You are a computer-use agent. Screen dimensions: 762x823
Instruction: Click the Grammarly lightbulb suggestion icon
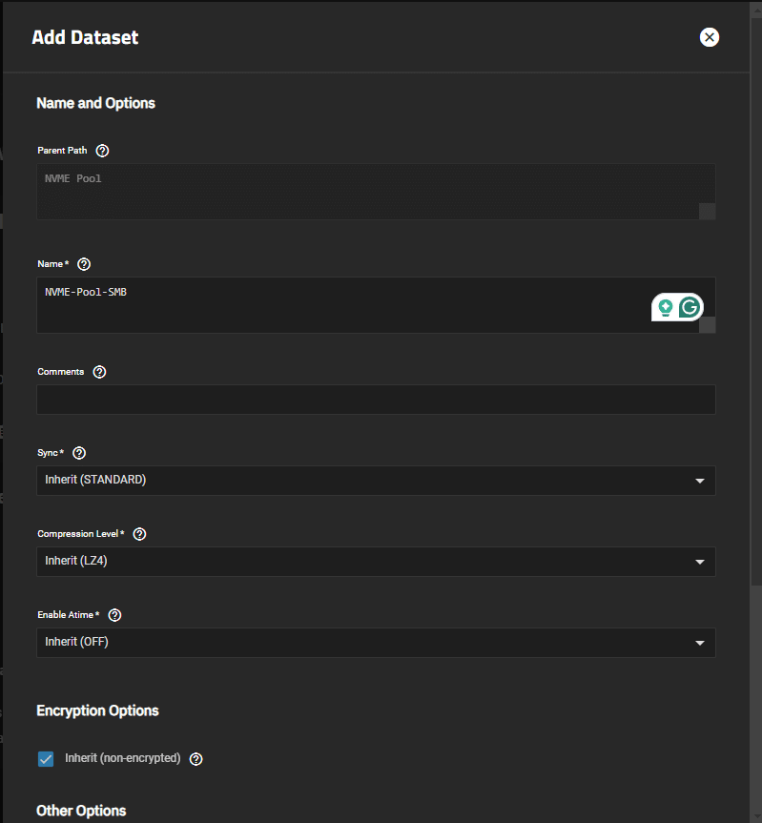666,307
